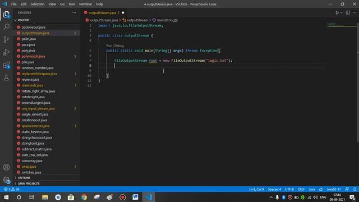Viewport: 359px width, 202px height.
Task: Click the feedback icon in status bar
Action: [x=347, y=190]
